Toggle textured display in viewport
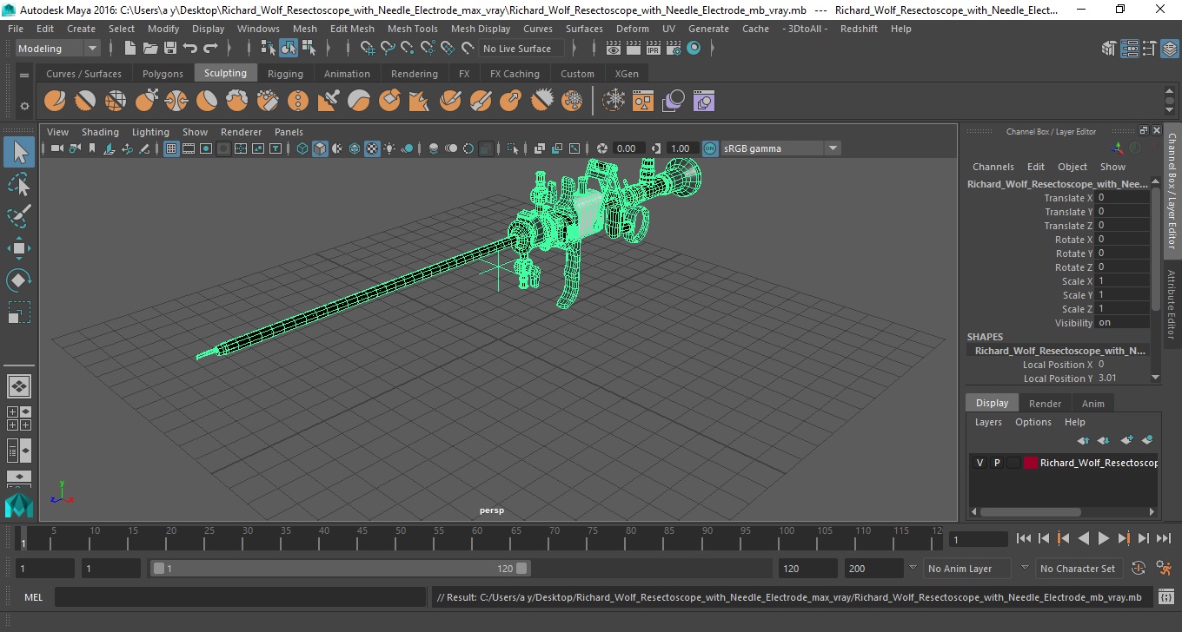The height and width of the screenshot is (632, 1182). pyautogui.click(x=372, y=148)
